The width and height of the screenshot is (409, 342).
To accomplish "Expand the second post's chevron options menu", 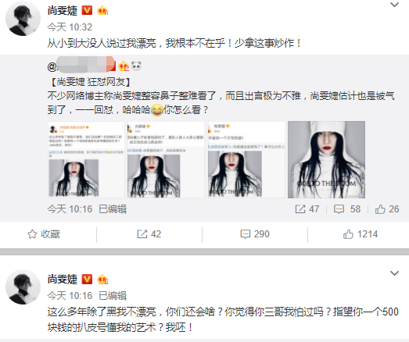I will click(x=394, y=273).
